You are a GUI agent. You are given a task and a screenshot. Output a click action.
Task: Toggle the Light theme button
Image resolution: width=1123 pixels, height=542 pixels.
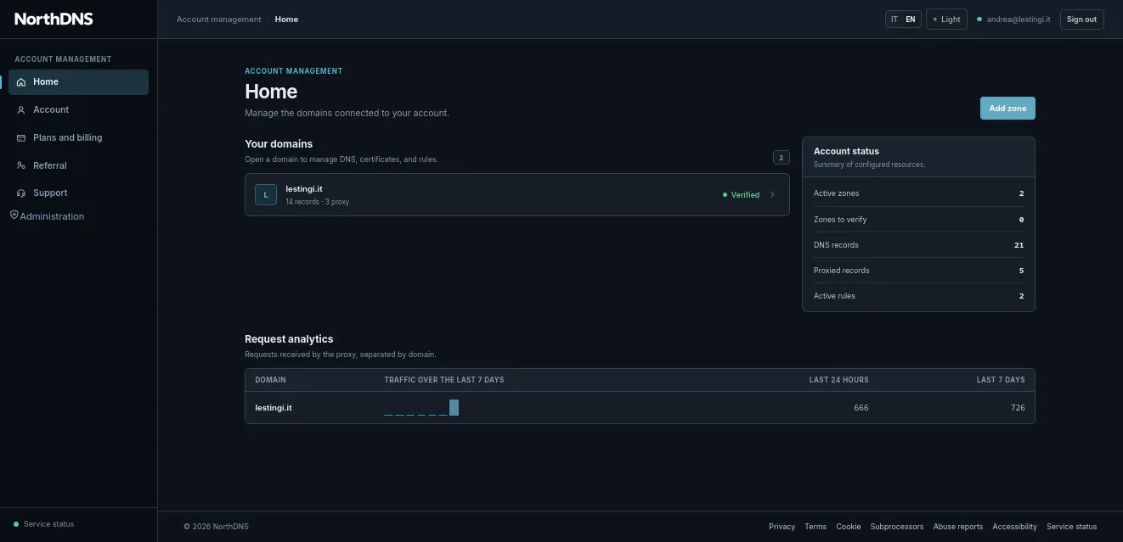coord(946,20)
